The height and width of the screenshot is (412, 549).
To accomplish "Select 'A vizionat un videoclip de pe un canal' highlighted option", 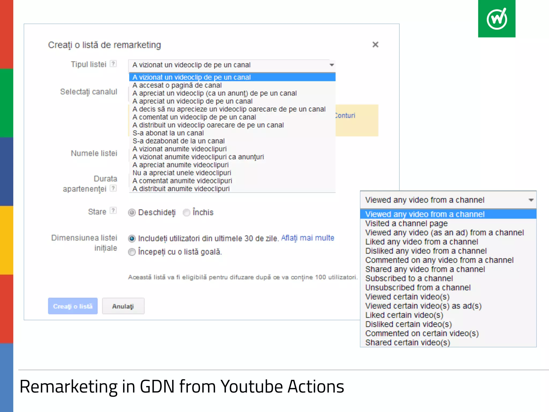I will coord(232,77).
